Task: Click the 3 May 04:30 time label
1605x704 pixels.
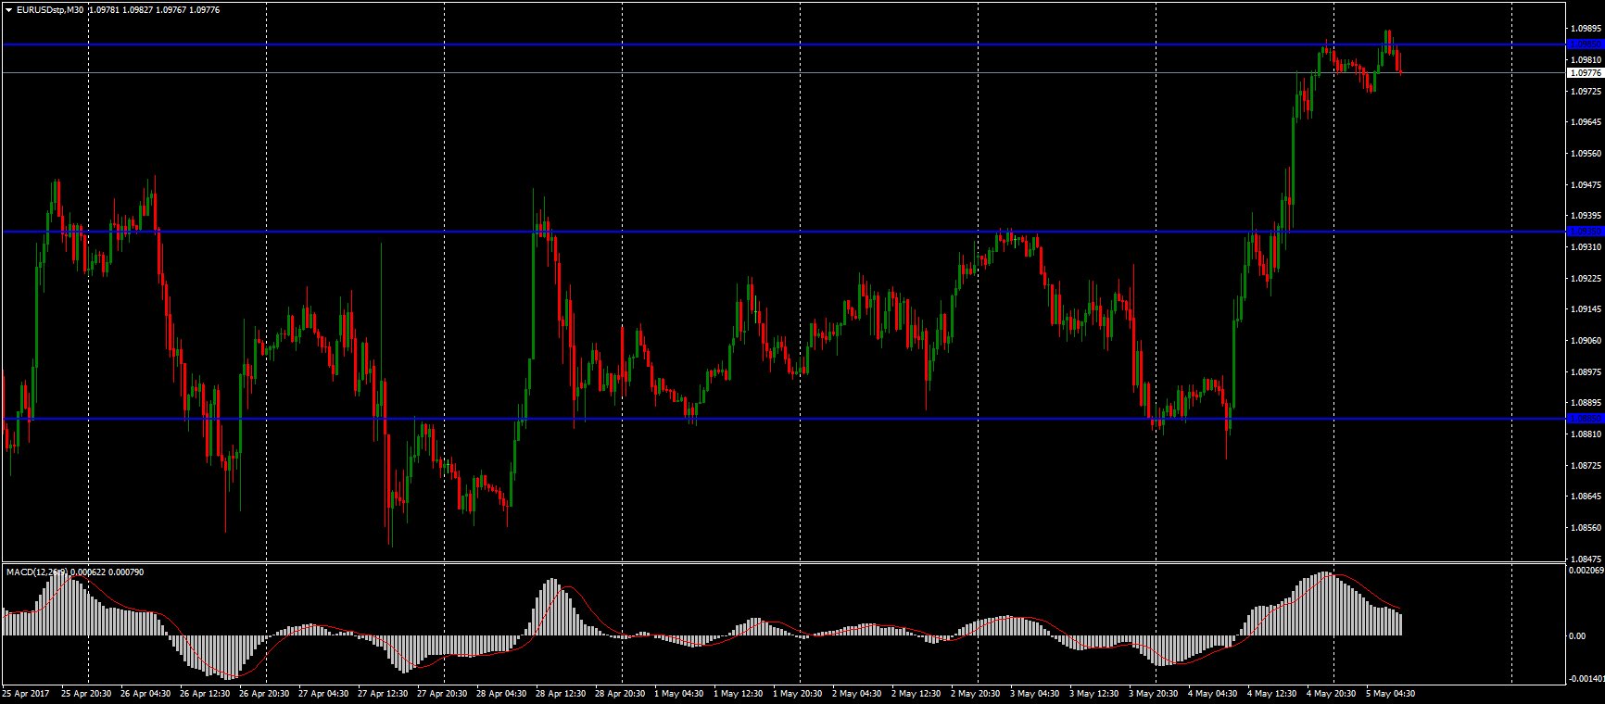Action: click(1033, 693)
